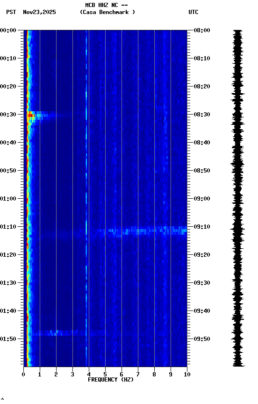The image size is (258, 404).
Task: Click frequency axis tick label '2'
Action: point(56,375)
